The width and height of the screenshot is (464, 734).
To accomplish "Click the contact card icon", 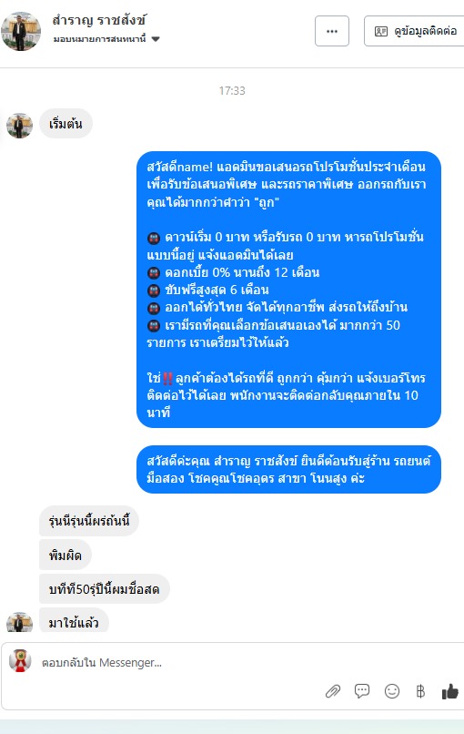I will (x=381, y=31).
